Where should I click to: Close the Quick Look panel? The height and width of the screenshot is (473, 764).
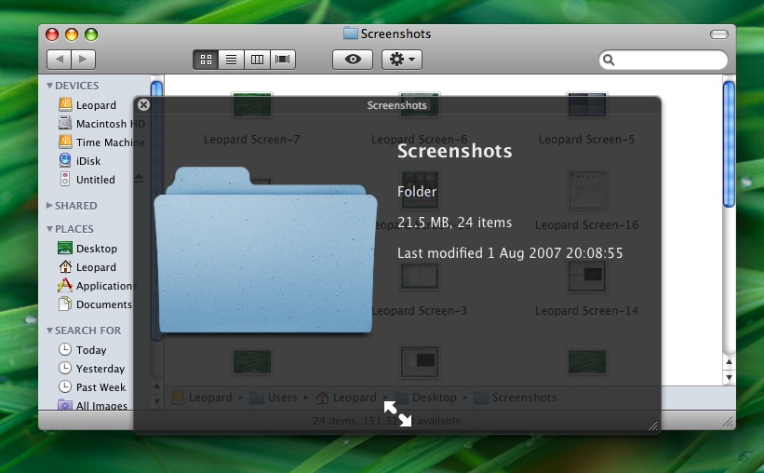[x=143, y=105]
